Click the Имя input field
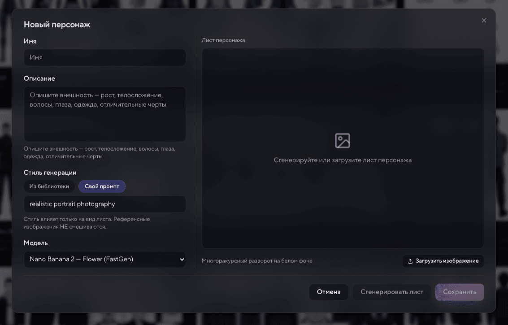Viewport: 508px width, 325px height. tap(104, 57)
